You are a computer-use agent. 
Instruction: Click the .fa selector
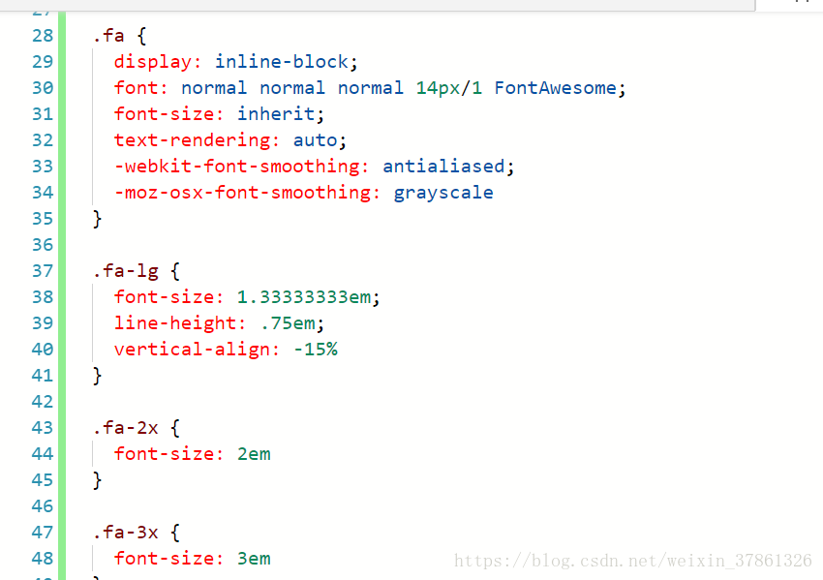coord(109,36)
